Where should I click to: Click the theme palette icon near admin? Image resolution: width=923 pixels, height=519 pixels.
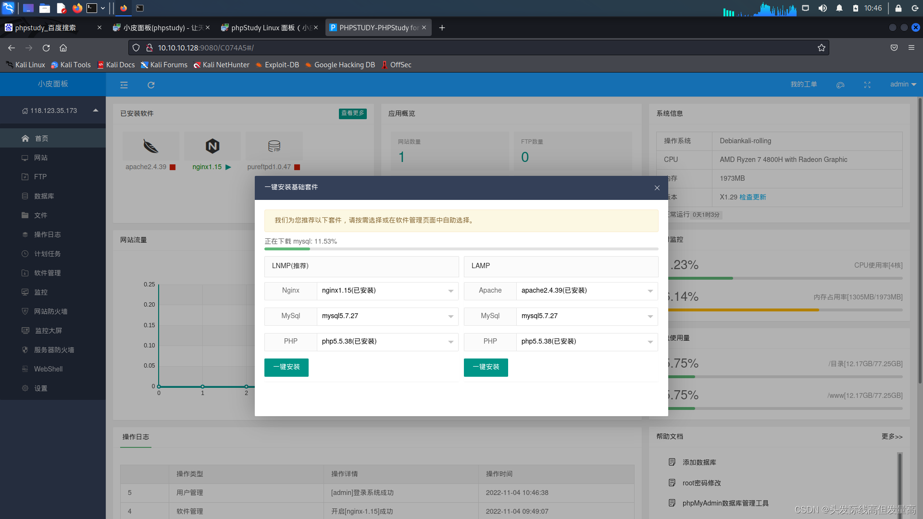(x=840, y=85)
